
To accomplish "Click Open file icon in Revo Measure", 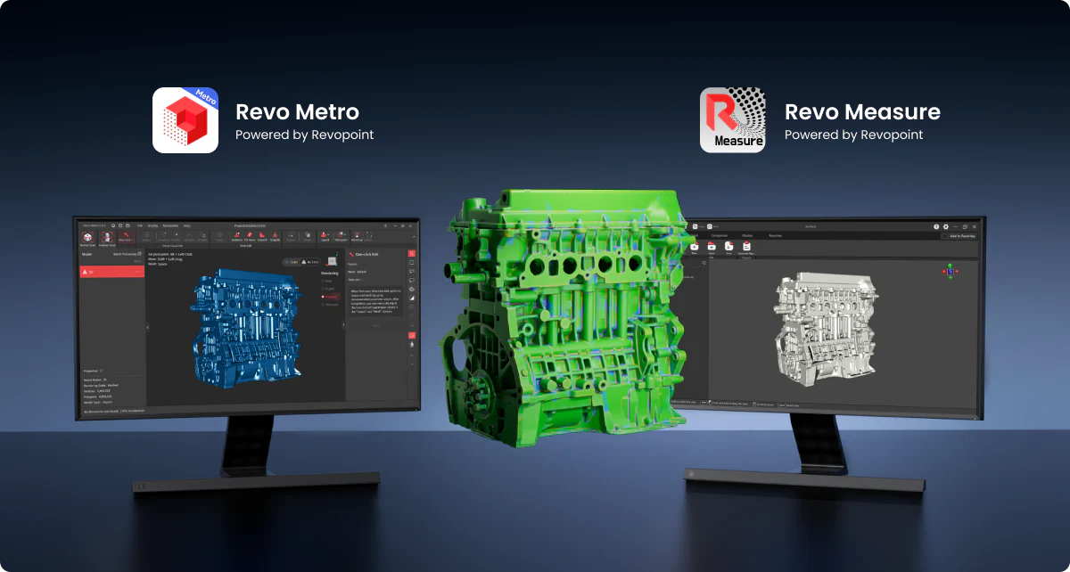I will (712, 249).
